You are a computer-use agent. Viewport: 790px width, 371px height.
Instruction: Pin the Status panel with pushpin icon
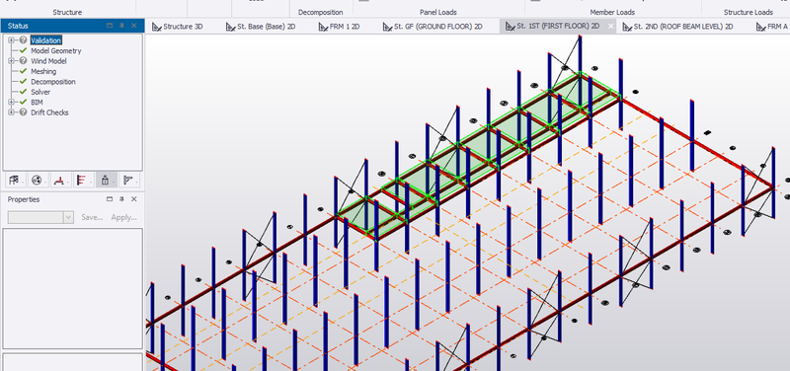121,26
